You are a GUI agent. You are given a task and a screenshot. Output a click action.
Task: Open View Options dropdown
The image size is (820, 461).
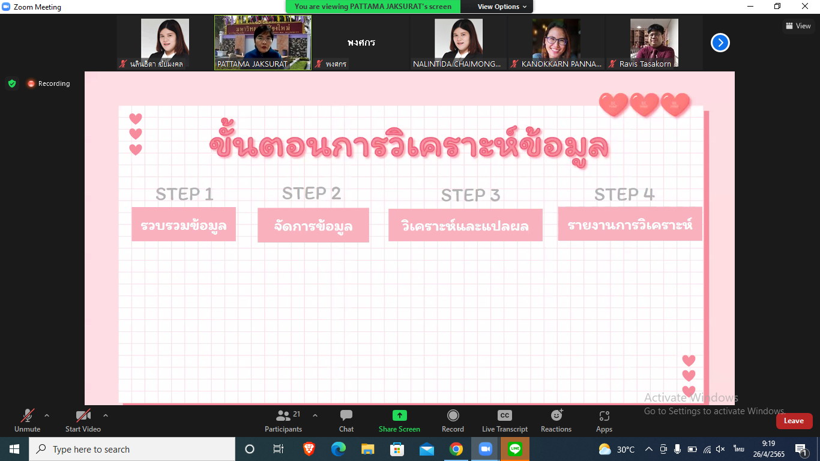(502, 7)
